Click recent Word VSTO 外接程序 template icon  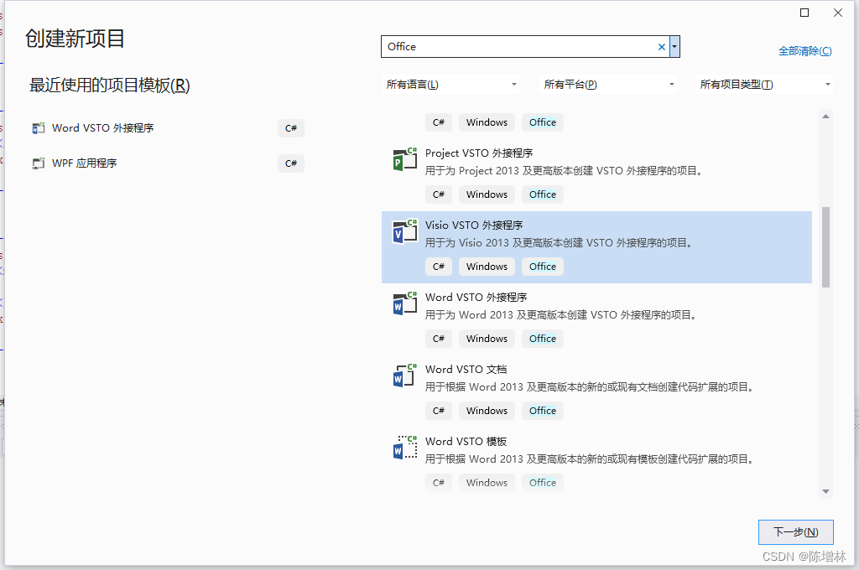click(39, 128)
